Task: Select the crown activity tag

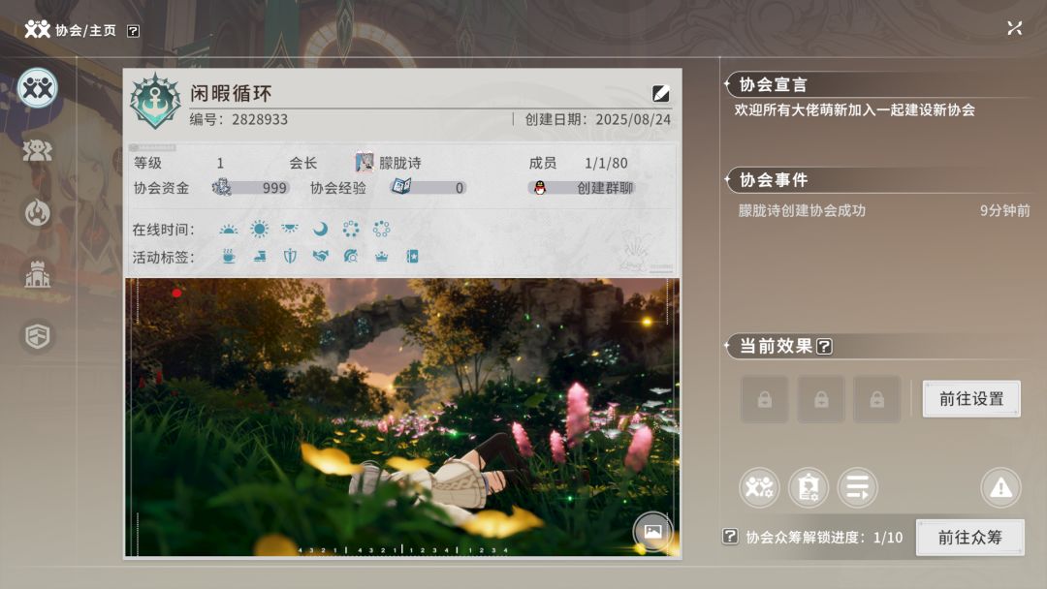Action: tap(381, 257)
